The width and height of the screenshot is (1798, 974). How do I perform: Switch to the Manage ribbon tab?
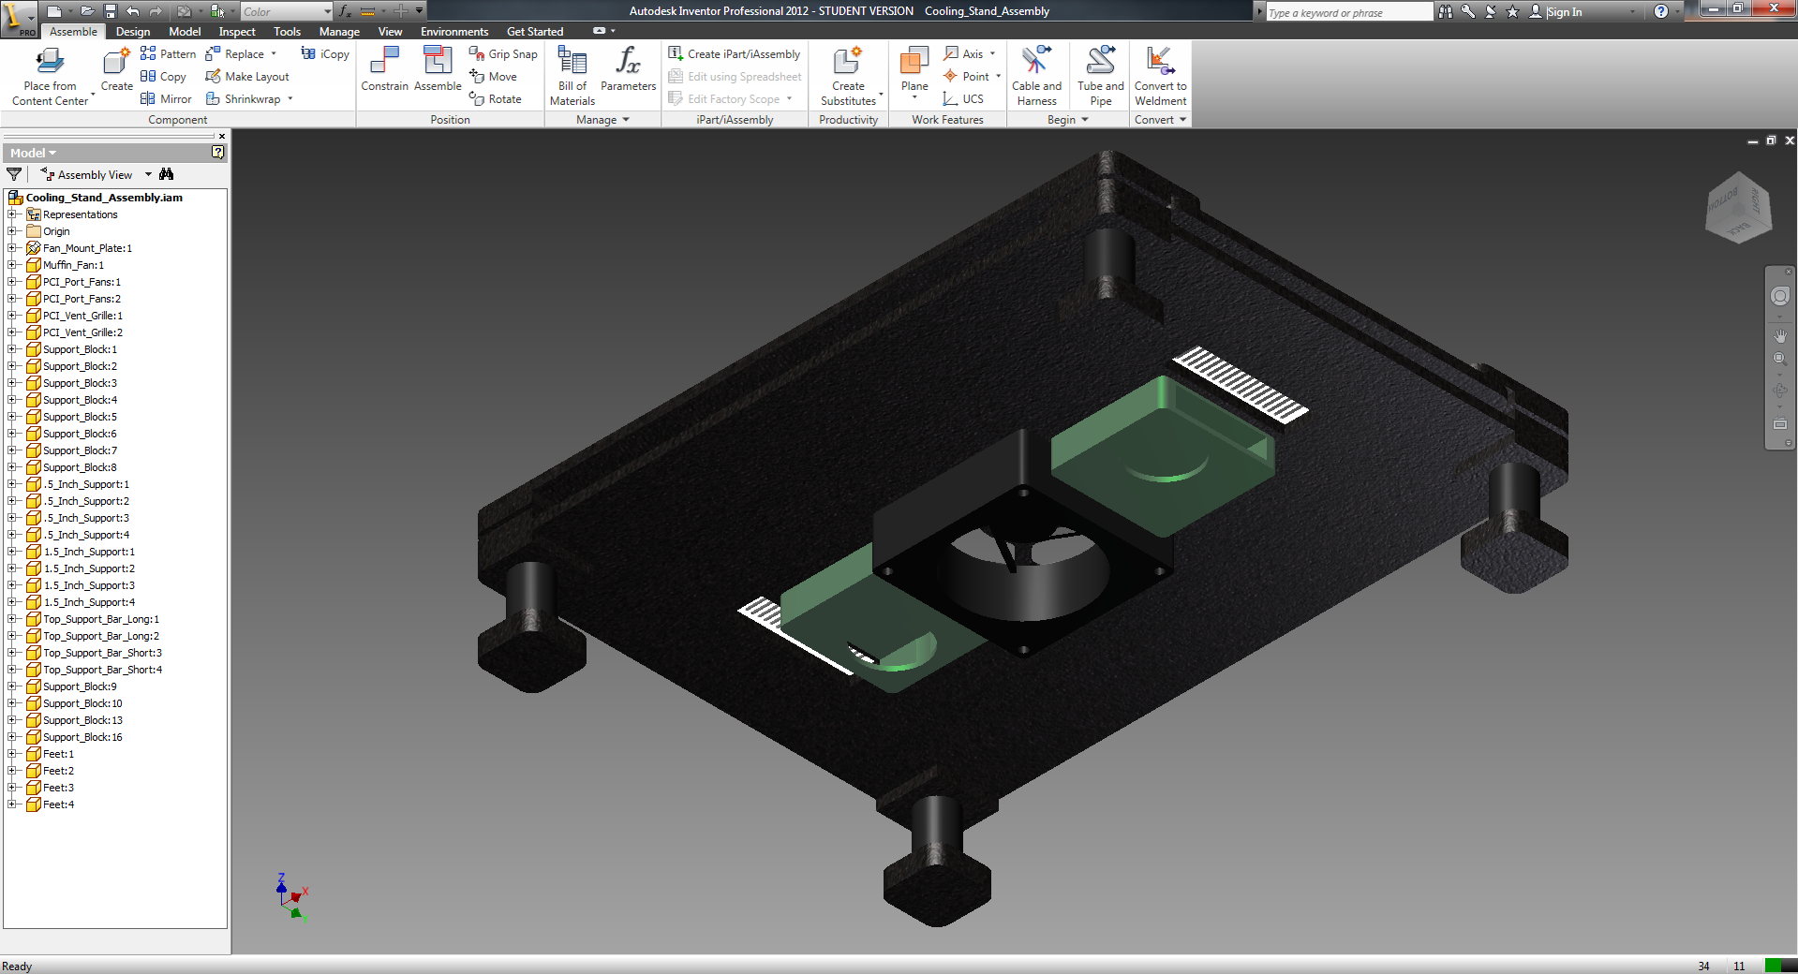(x=339, y=32)
